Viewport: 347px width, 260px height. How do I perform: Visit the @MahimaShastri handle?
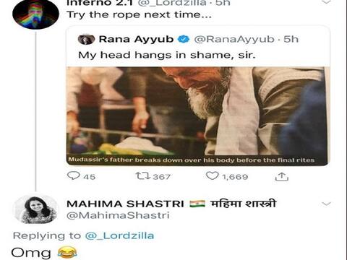tap(118, 215)
